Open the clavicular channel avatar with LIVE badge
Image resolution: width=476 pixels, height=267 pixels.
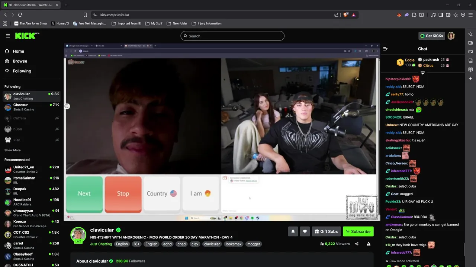pos(78,235)
